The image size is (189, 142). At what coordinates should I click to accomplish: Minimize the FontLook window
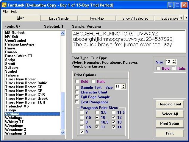pos(171,5)
